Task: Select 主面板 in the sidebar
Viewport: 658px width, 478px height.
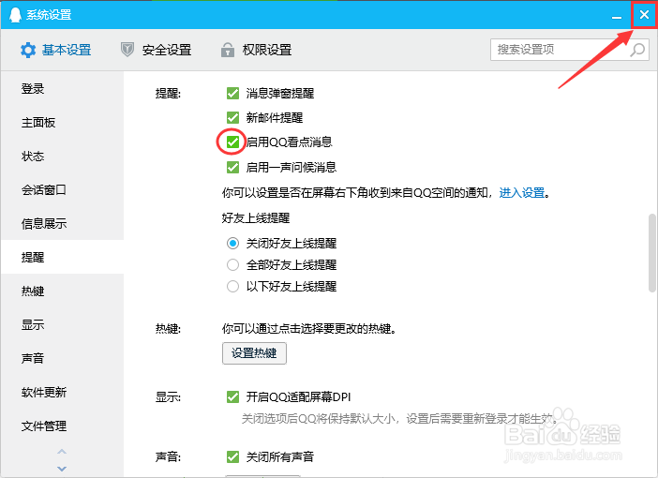Action: [x=62, y=122]
